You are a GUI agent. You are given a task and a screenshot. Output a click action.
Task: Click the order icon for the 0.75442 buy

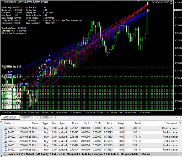[x=5, y=145]
